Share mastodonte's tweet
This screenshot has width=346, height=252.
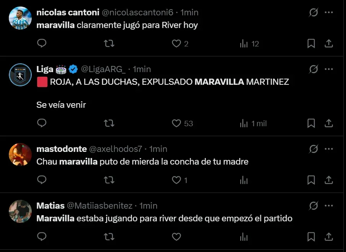(x=328, y=180)
